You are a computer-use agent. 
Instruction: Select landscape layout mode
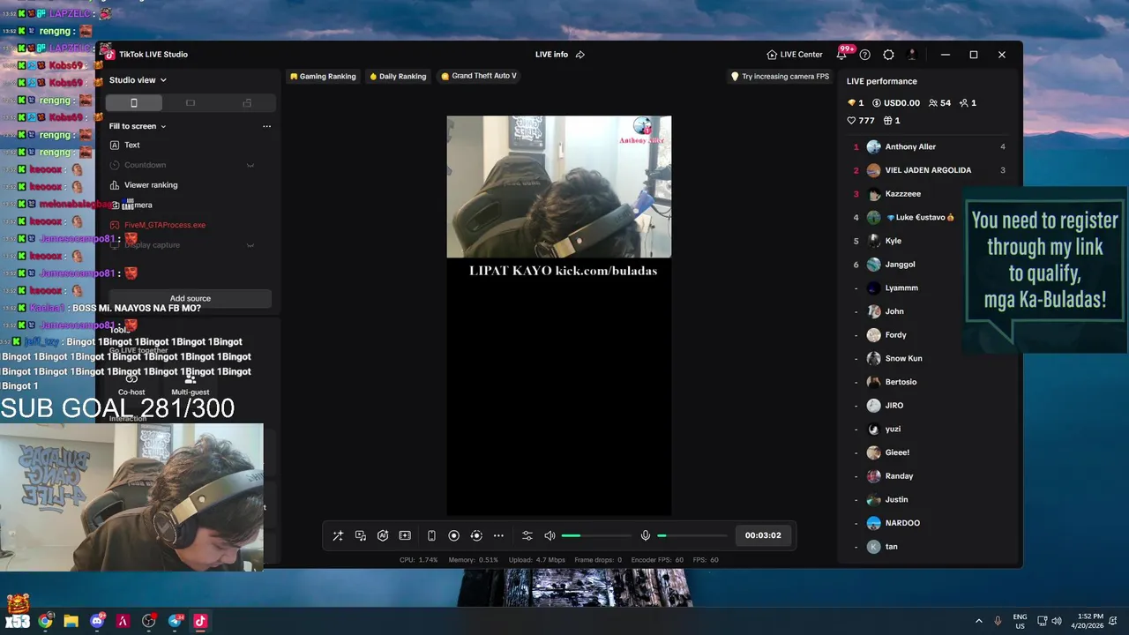tap(191, 103)
